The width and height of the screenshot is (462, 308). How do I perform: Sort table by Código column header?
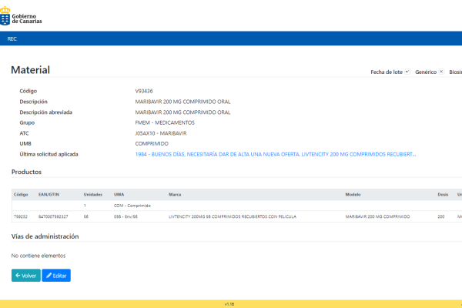21,194
